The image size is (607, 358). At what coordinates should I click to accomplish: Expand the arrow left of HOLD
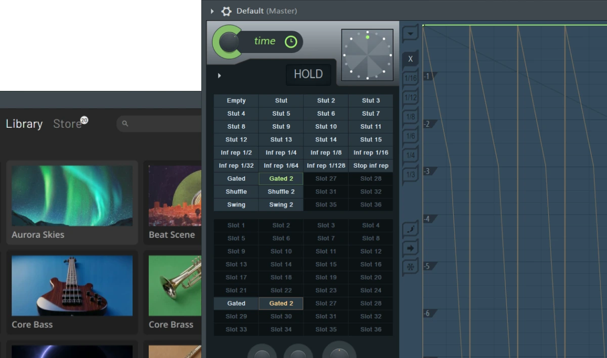tap(219, 76)
